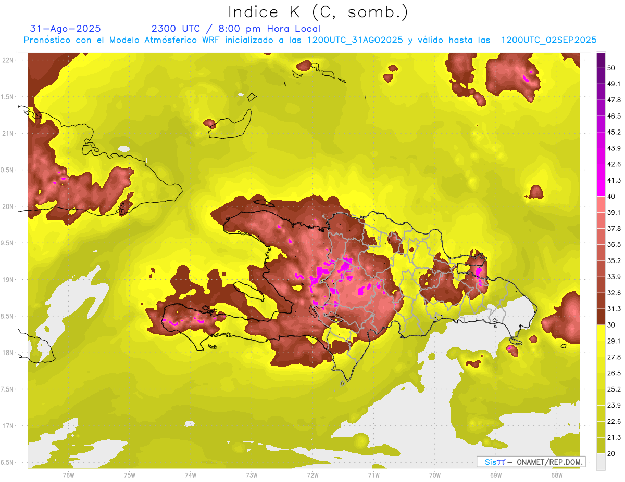This screenshot has width=625, height=482.
Task: Click the '0.5N' latitude label
Action: (x=8, y=170)
